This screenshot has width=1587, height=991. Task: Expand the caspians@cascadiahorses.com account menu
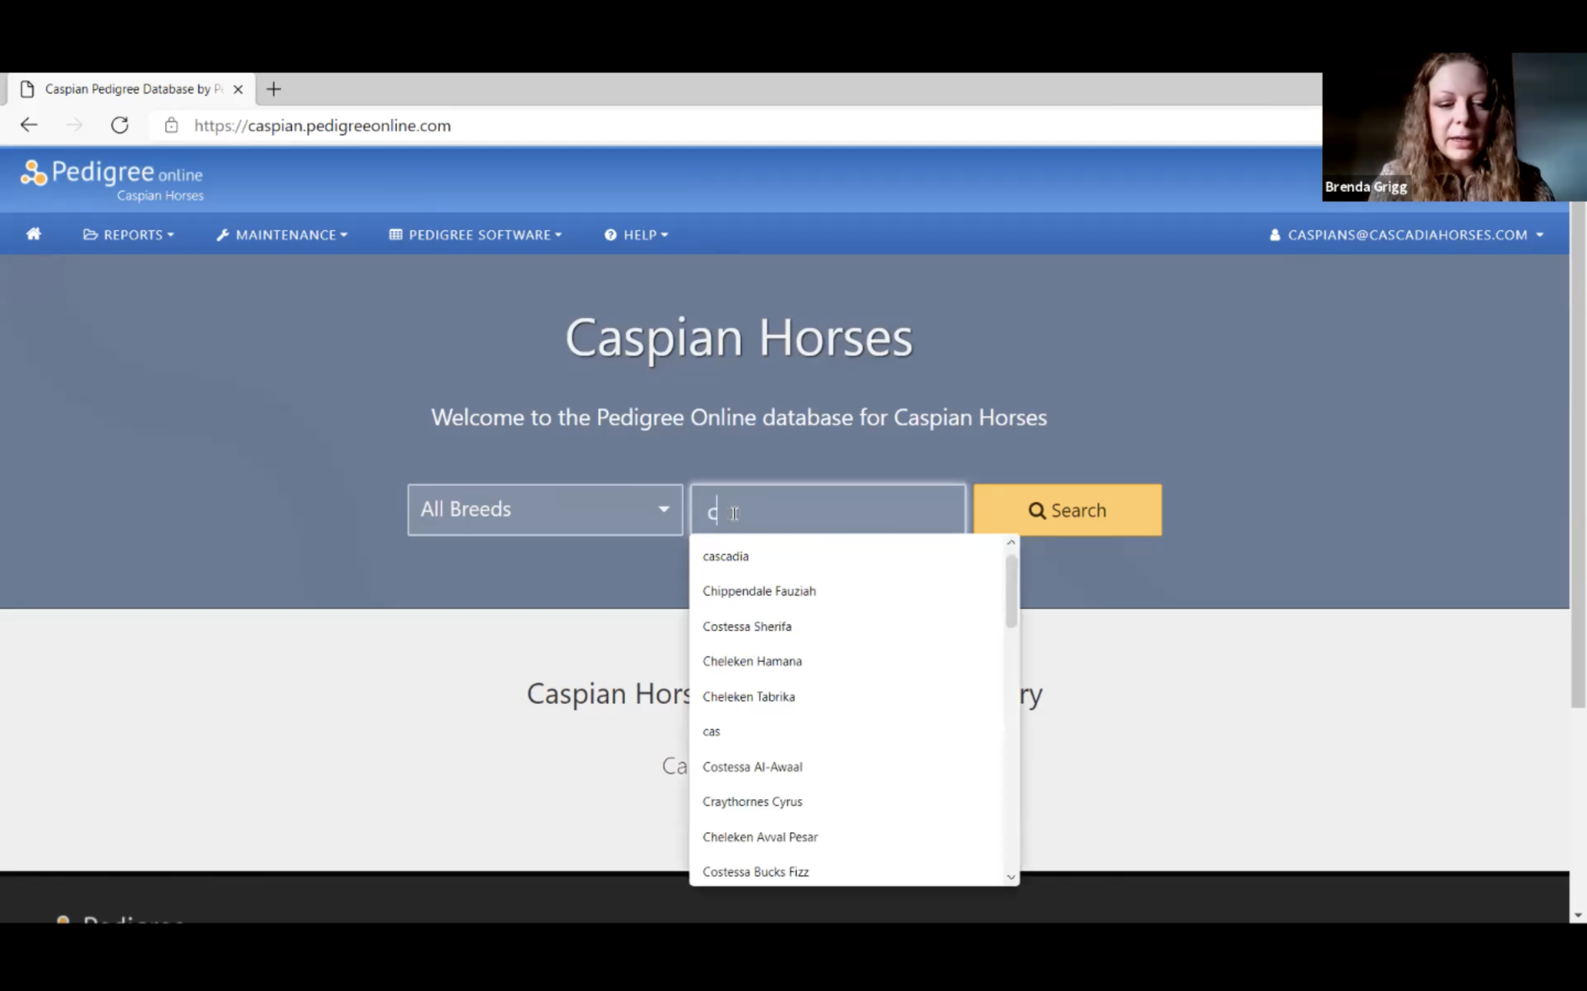coord(1406,235)
